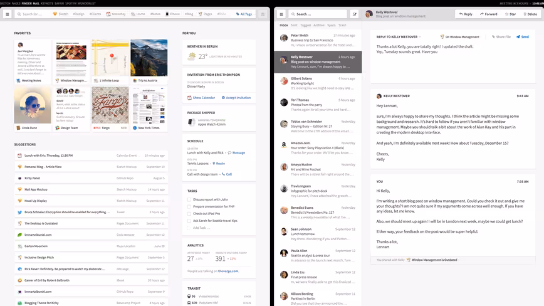544x306 pixels.
Task: Delete the current email
Action: coord(530,14)
